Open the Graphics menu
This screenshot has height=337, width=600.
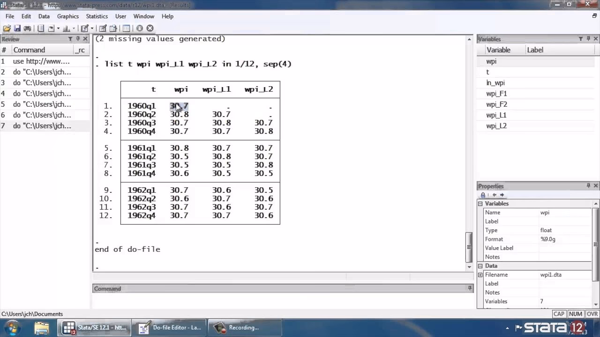tap(67, 16)
